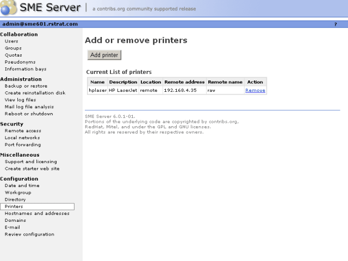Select the Printers menu item

[x=38, y=207]
